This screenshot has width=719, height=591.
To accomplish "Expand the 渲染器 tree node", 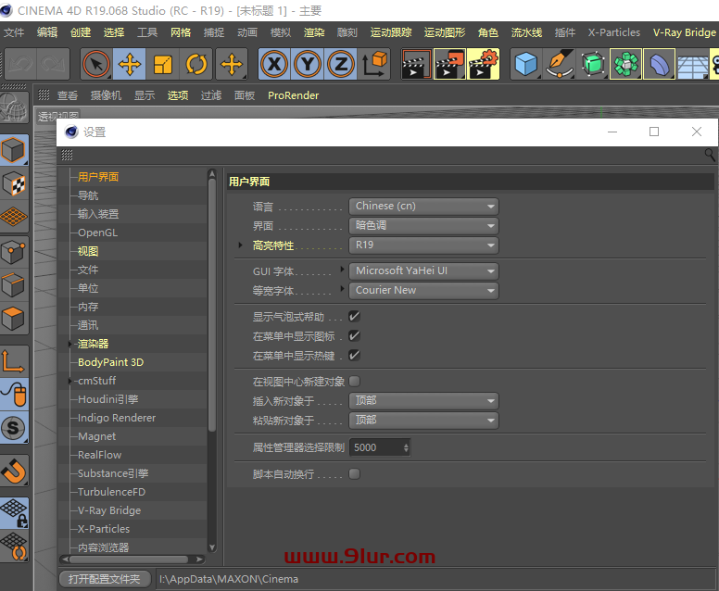I will tap(69, 344).
